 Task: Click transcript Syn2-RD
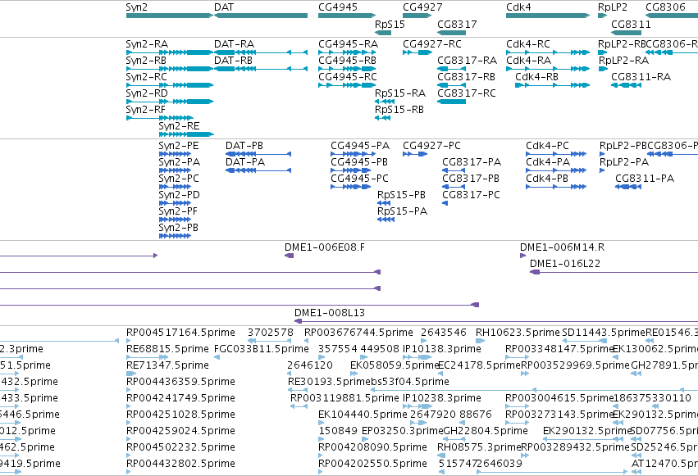point(170,102)
